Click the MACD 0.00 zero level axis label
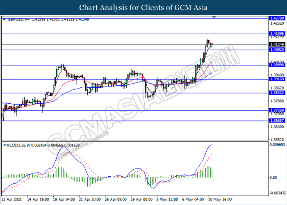The image size is (287, 205). pos(272,178)
